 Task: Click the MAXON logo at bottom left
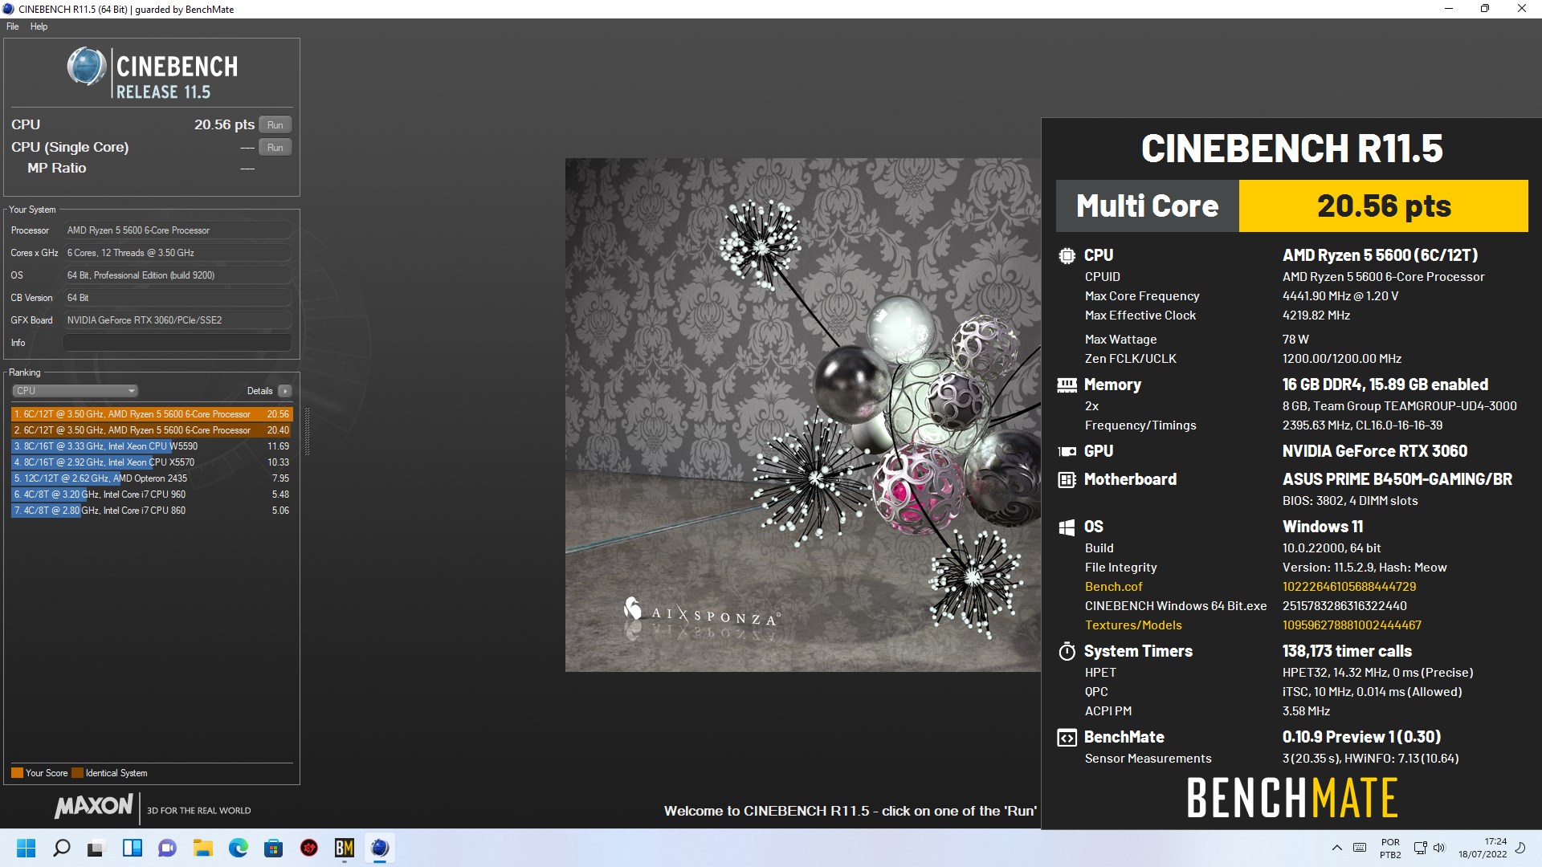tap(94, 806)
